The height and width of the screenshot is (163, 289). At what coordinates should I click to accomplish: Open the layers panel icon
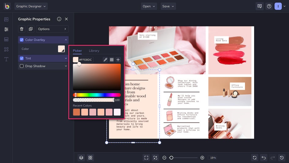click(81, 158)
